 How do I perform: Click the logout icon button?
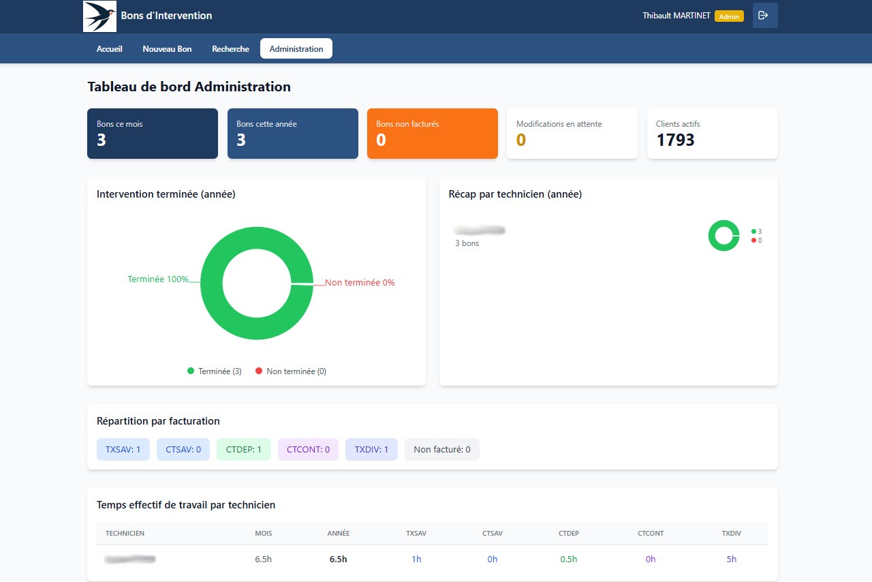[x=765, y=16]
